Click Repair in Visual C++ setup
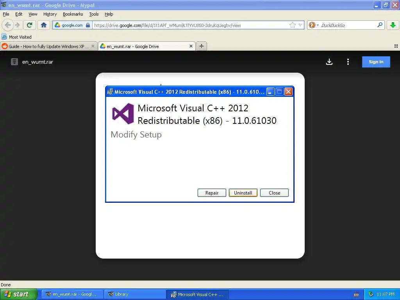400x300 pixels. 212,193
